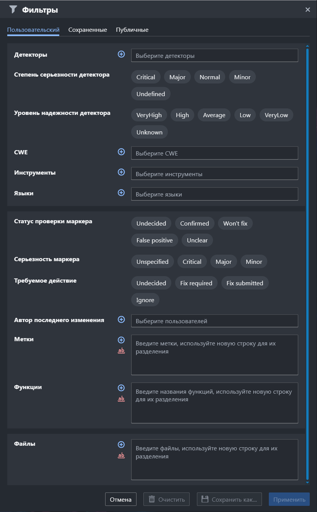Open the Выберите пользователей selection field
Viewport: 317px width, 512px height.
tap(215, 321)
